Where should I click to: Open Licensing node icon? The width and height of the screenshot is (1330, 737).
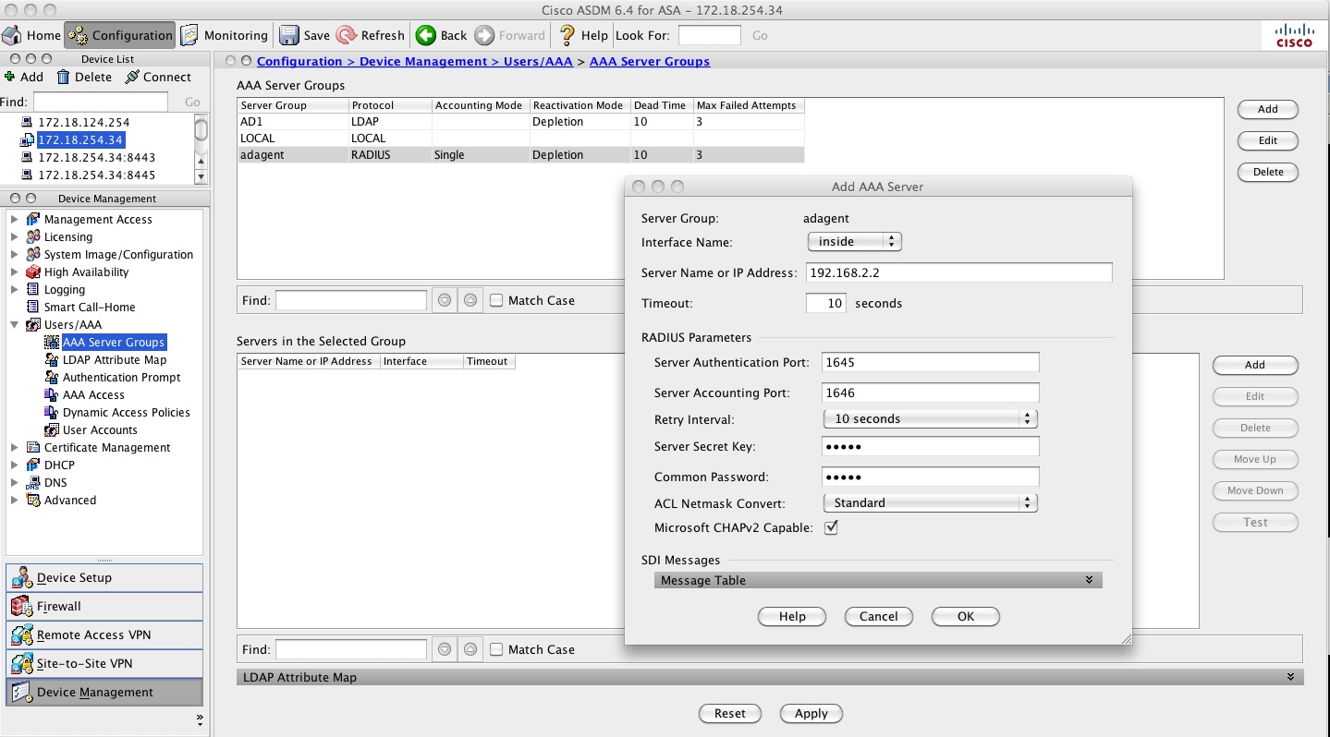tap(33, 236)
